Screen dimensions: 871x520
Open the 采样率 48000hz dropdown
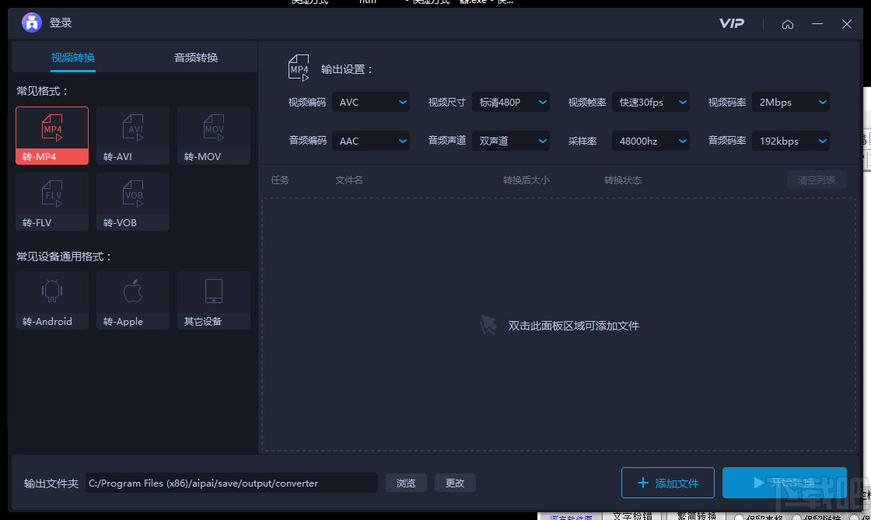[651, 141]
